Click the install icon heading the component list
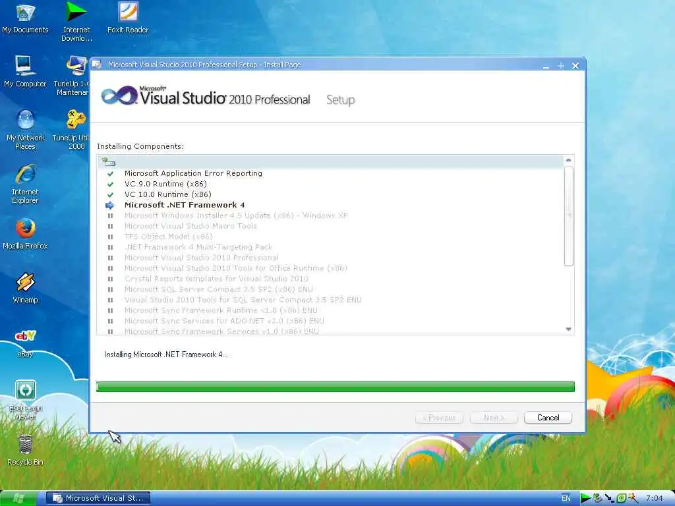Screen dimensions: 675x506 [109, 162]
